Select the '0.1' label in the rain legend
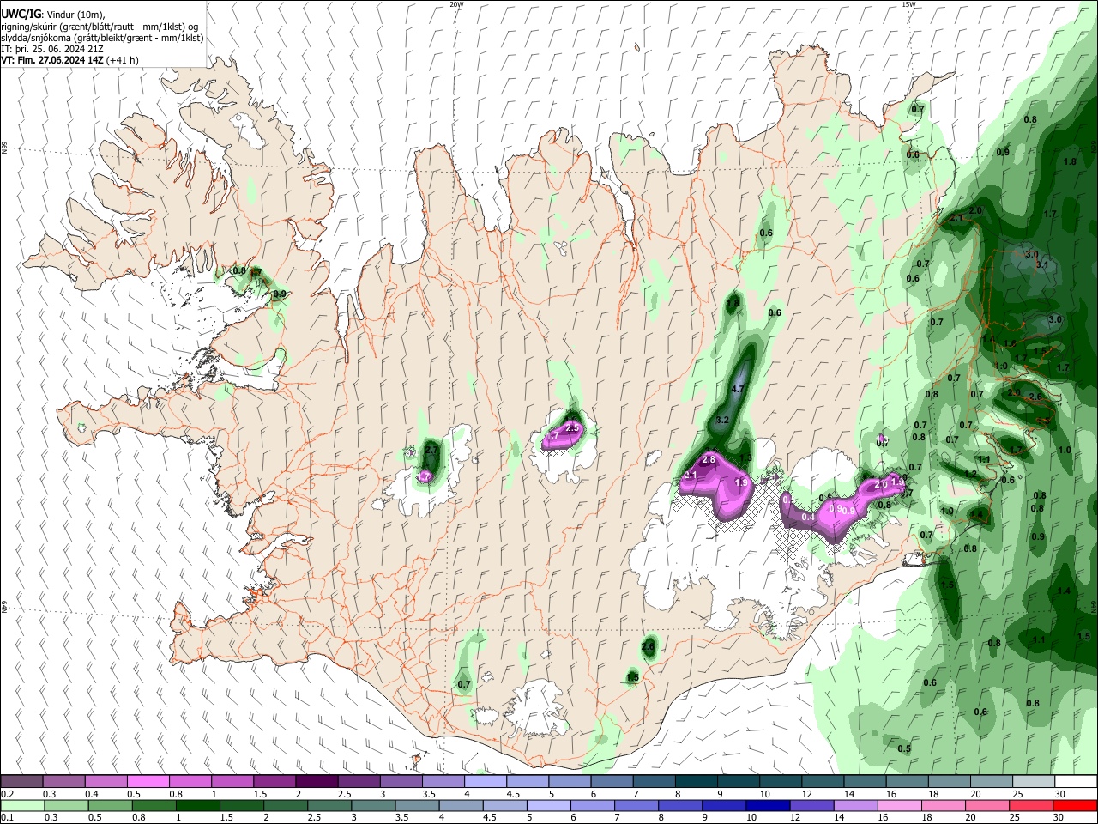 7,818
